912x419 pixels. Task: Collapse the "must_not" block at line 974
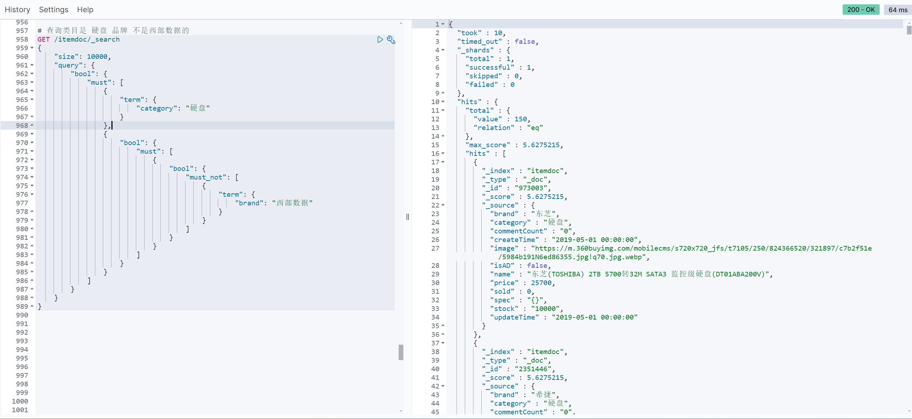click(x=32, y=177)
